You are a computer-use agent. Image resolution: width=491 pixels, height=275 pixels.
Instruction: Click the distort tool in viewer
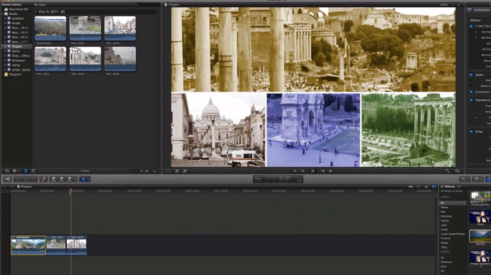pyautogui.click(x=185, y=171)
